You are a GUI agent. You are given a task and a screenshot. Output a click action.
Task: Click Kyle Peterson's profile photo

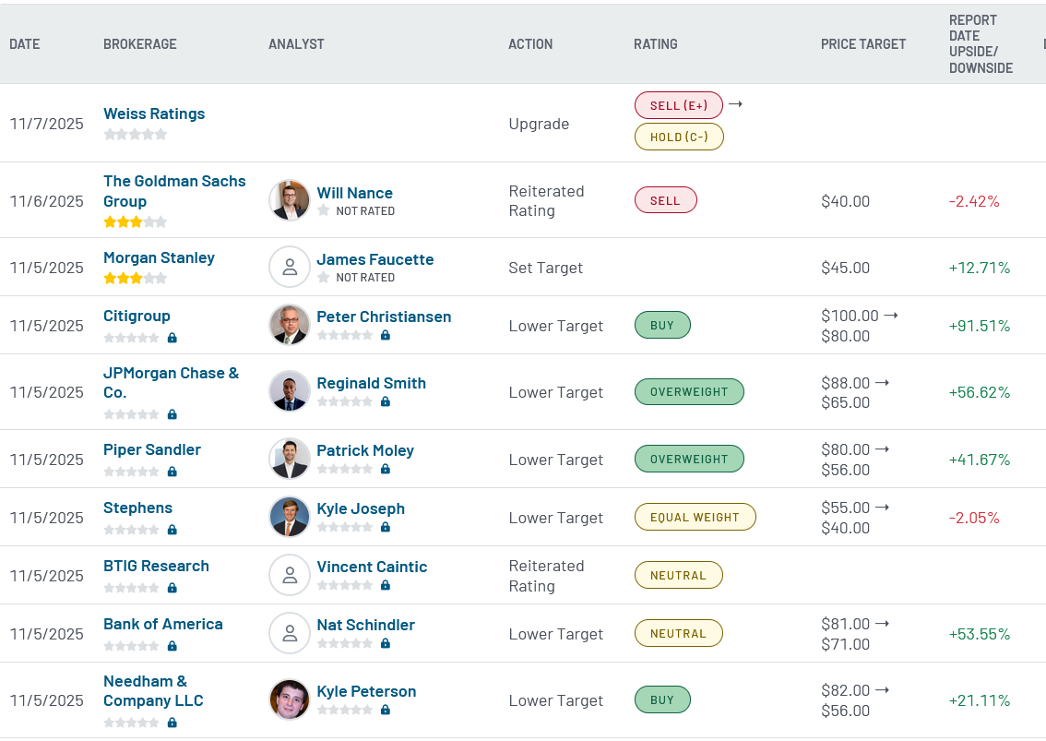click(290, 699)
